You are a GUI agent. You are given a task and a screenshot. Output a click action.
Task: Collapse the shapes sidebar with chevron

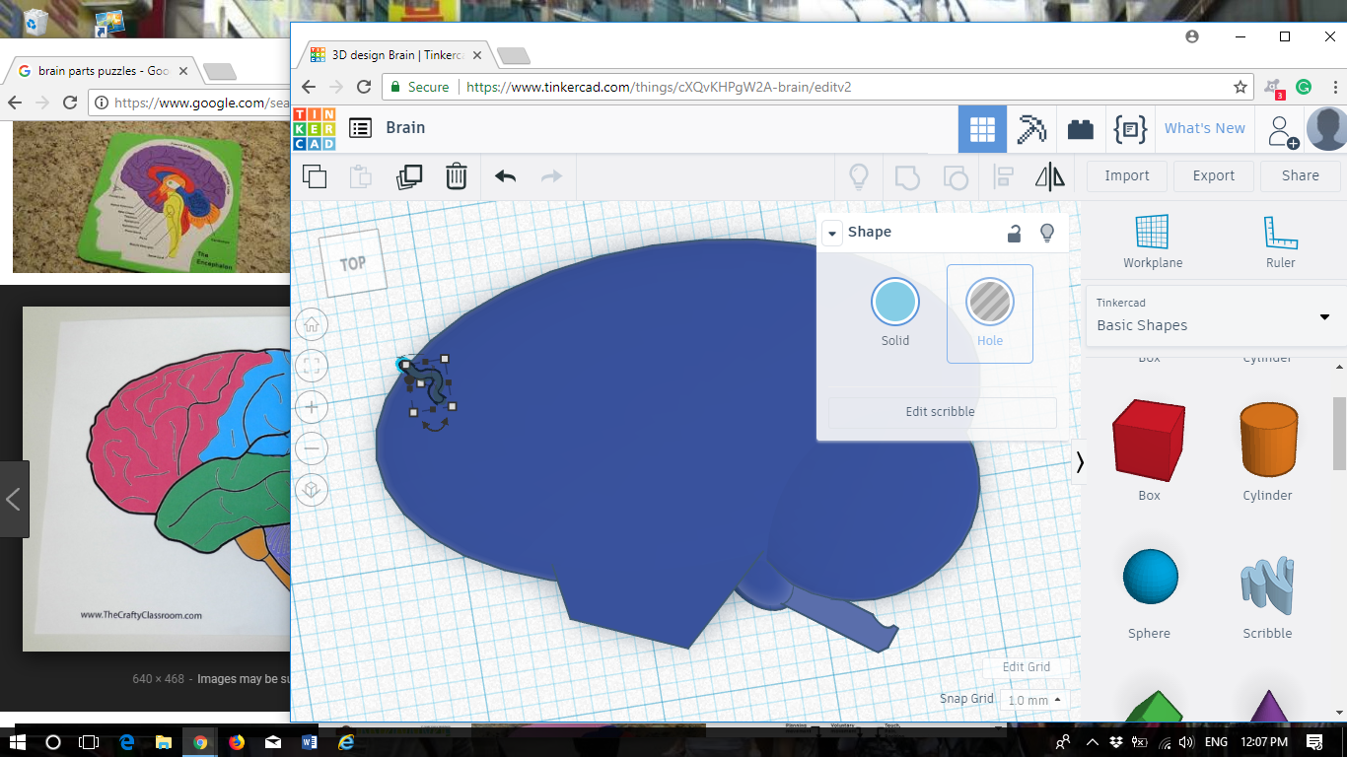coord(1080,462)
